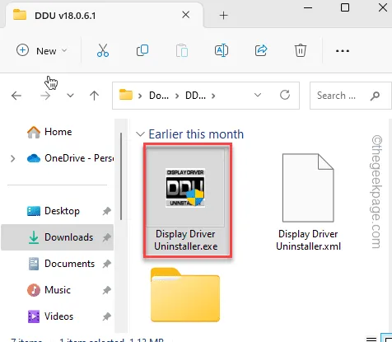Screen dimensions: 392x342
Task: Unpin Documents using its pin icon
Action: pyautogui.click(x=106, y=264)
